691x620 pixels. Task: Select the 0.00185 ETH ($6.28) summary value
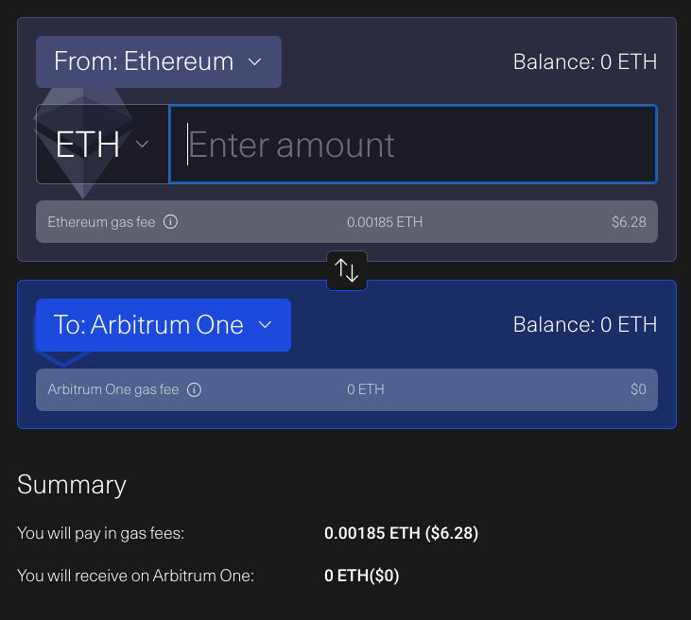tap(401, 534)
